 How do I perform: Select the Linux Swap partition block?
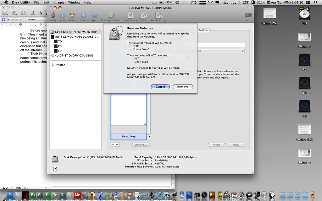[x=129, y=136]
